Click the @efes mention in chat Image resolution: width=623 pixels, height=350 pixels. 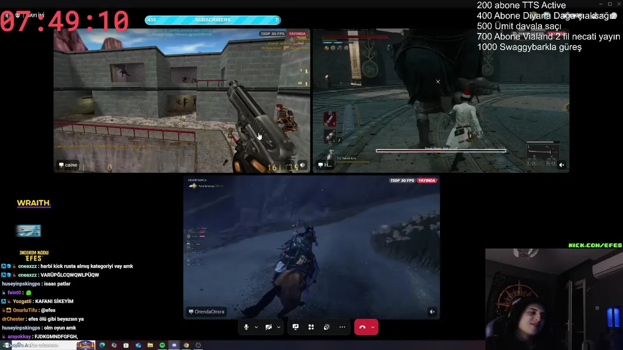[x=48, y=310]
